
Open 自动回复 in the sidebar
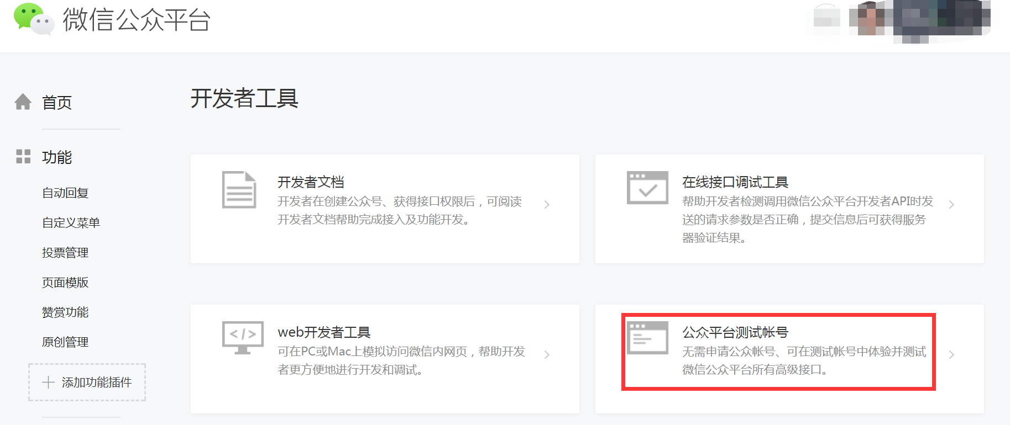[x=65, y=193]
